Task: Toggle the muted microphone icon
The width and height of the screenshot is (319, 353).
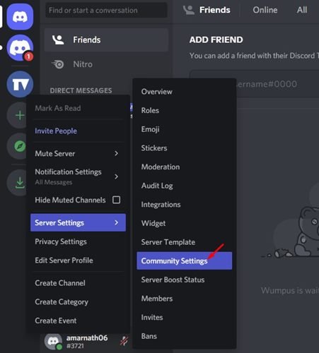Action: click(124, 341)
